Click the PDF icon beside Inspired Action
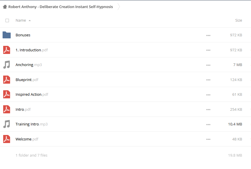 pyautogui.click(x=7, y=94)
